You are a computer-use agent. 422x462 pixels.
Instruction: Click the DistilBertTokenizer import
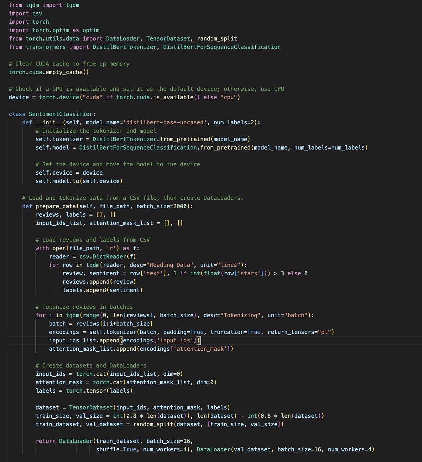coord(124,47)
